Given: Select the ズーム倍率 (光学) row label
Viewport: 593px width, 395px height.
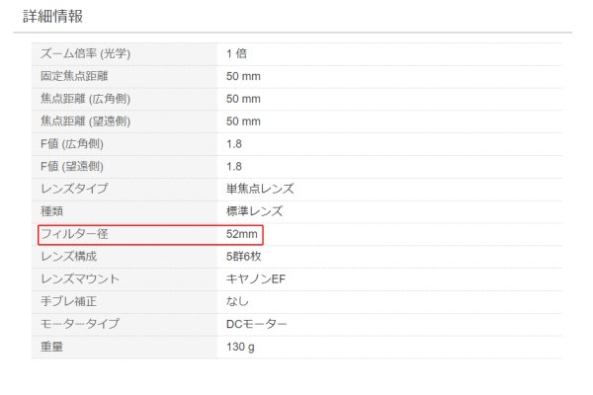Looking at the screenshot, I should tap(85, 53).
